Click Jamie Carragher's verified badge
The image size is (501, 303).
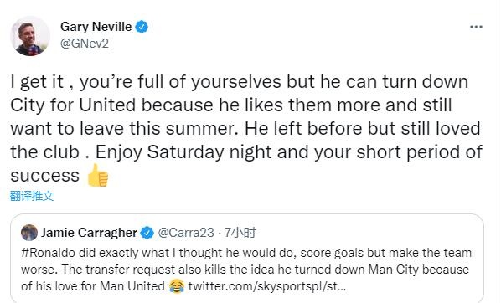click(x=147, y=233)
